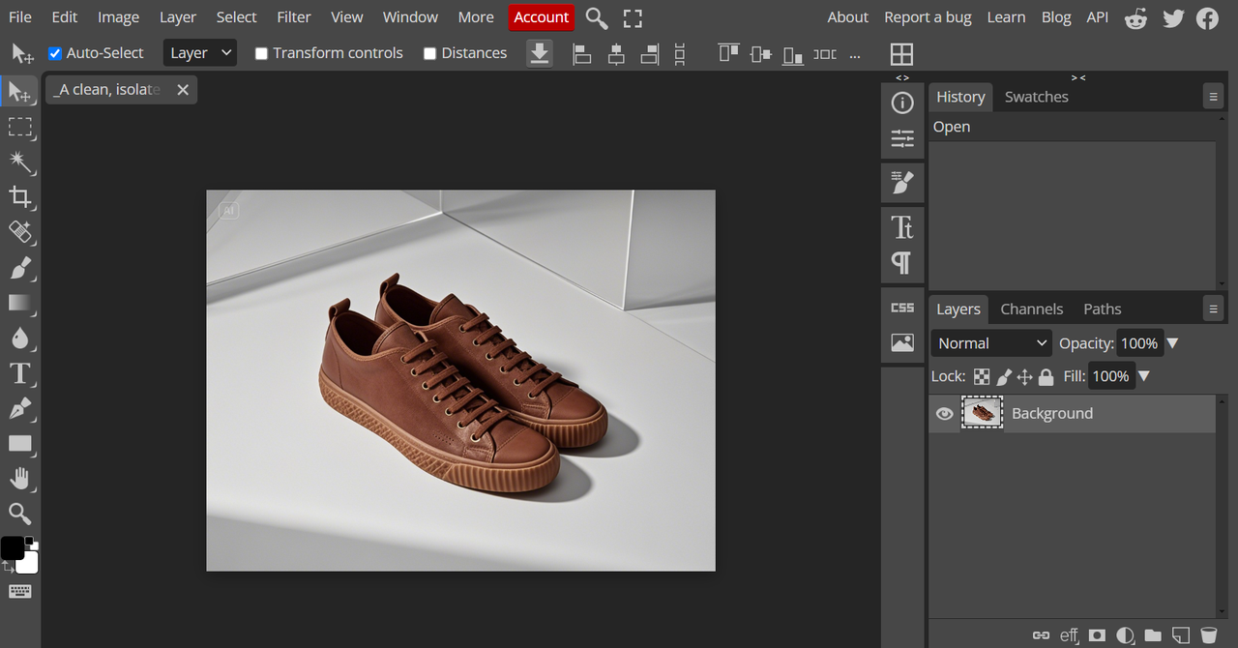Image resolution: width=1238 pixels, height=648 pixels.
Task: Open the Window menu
Action: click(x=410, y=17)
